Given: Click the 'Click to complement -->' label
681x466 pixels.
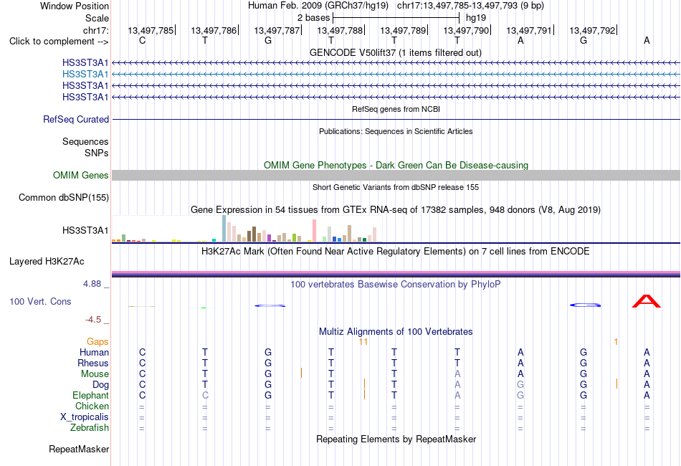Looking at the screenshot, I should (x=59, y=42).
